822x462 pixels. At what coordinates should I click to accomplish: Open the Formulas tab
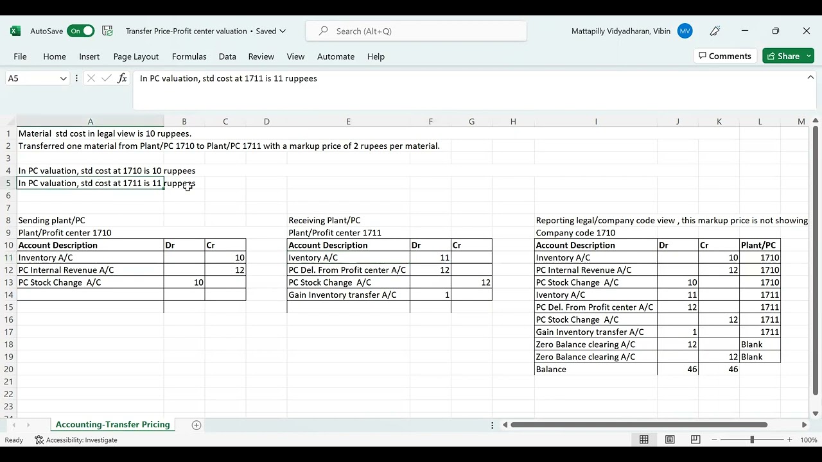189,56
